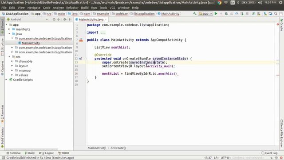This screenshot has width=284, height=160.
Task: Click the Make Project hammer icon
Action: coord(195,14)
